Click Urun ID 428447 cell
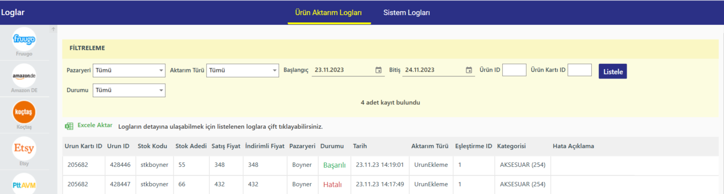Viewport: 724px width, 194px height. coord(120,185)
